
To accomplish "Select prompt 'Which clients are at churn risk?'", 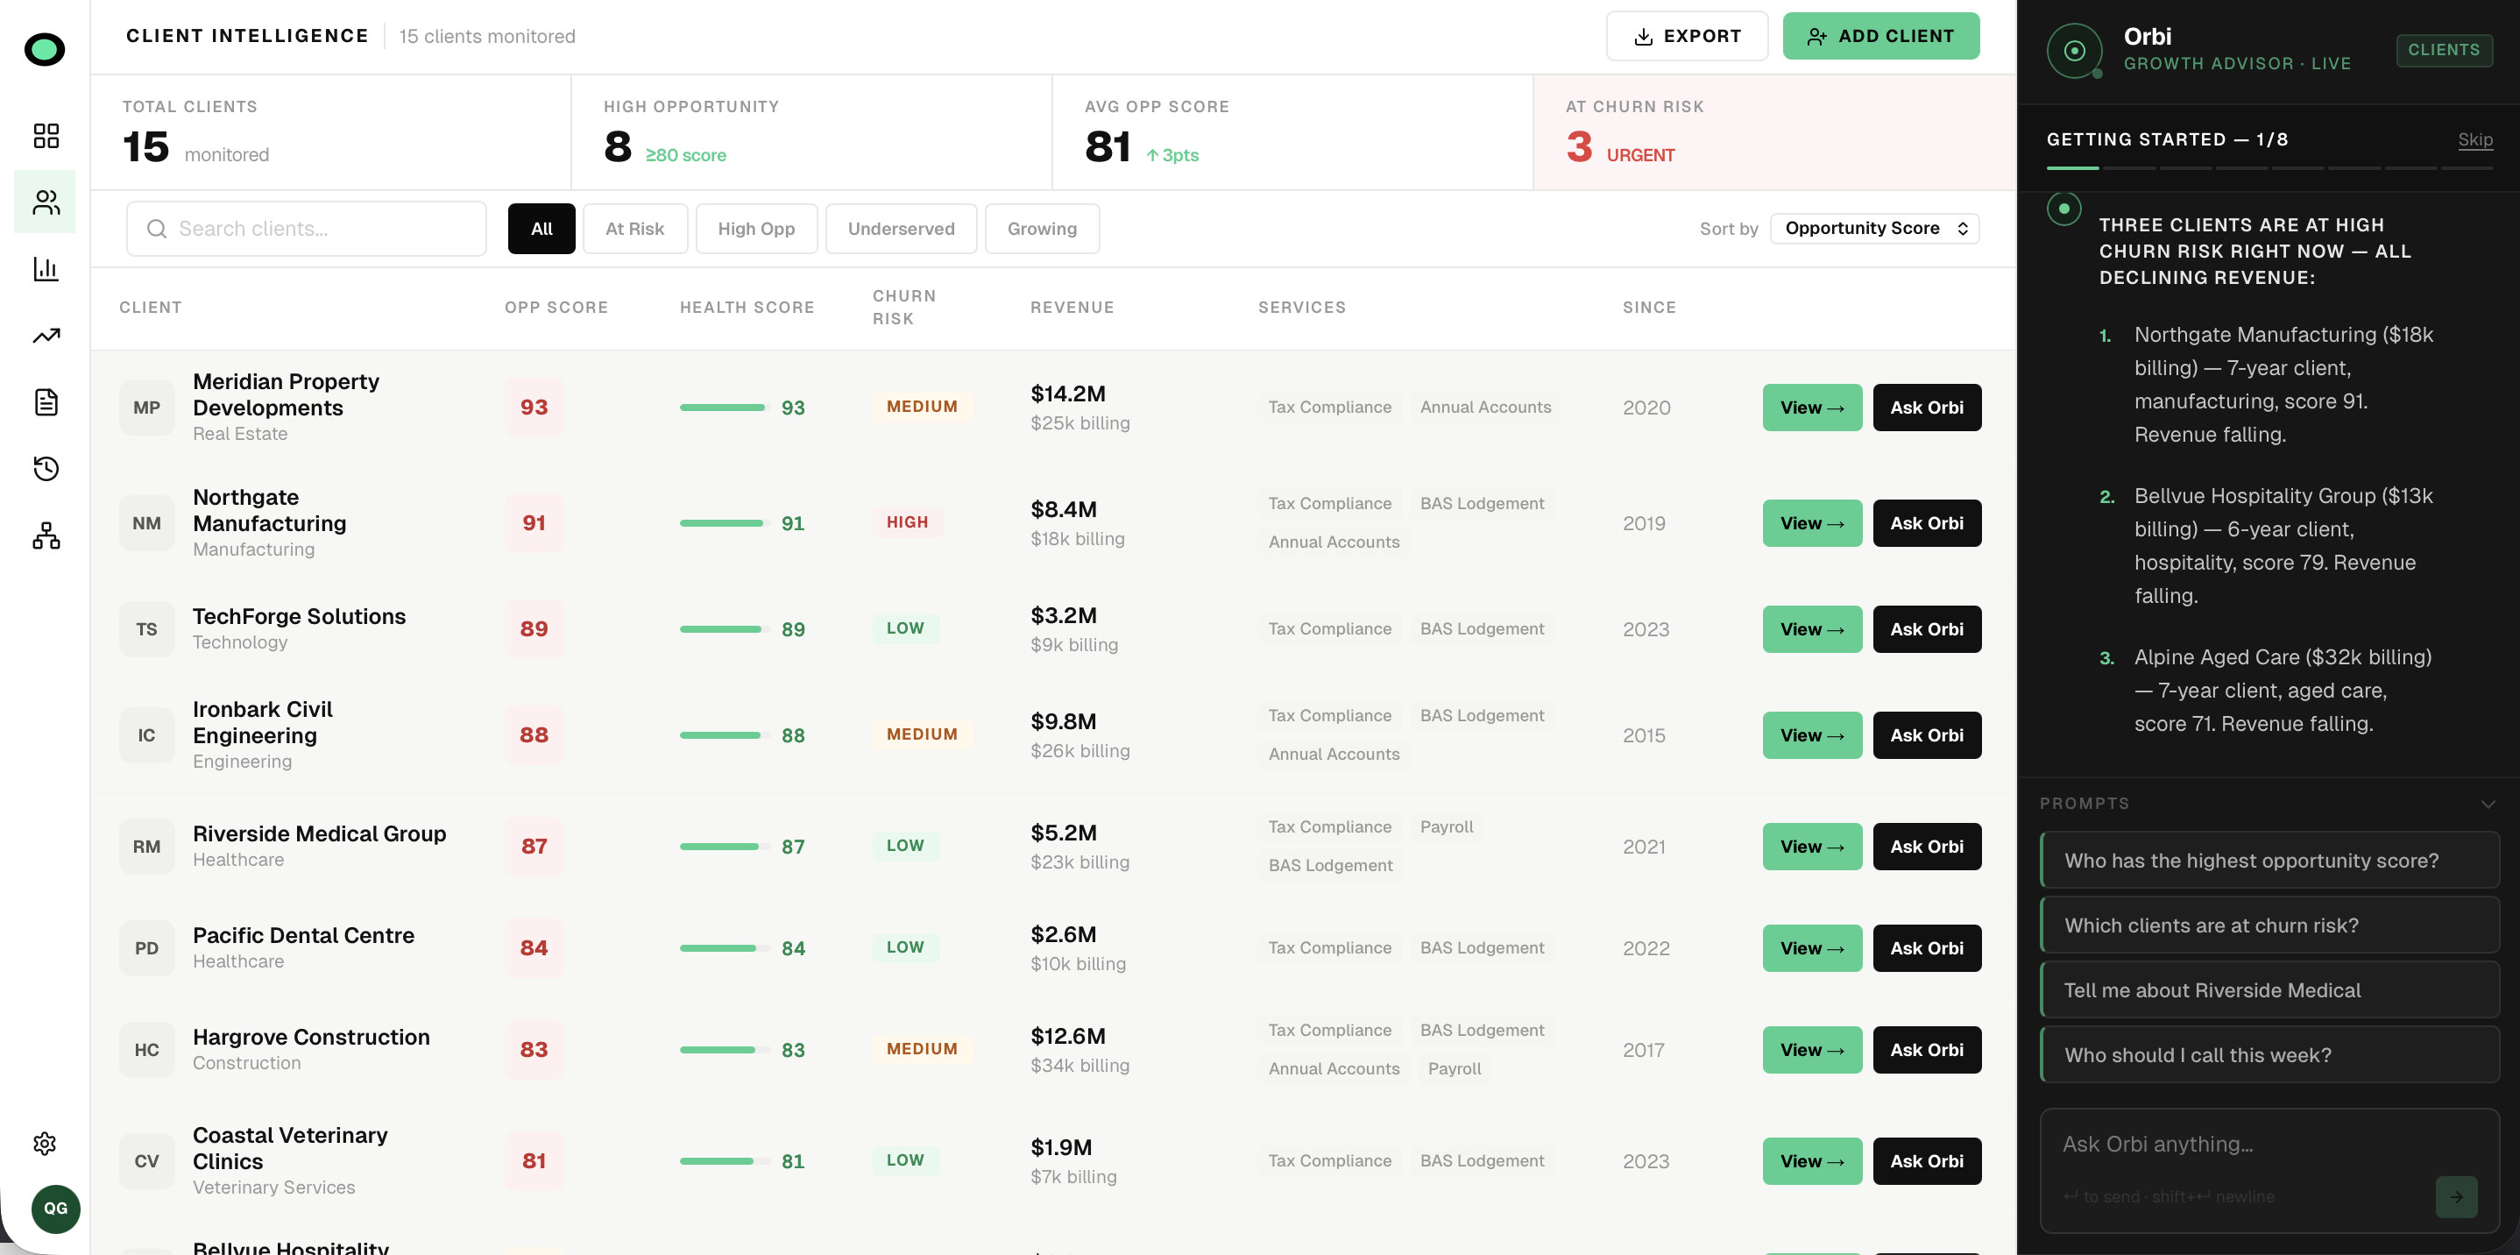I will point(2269,925).
